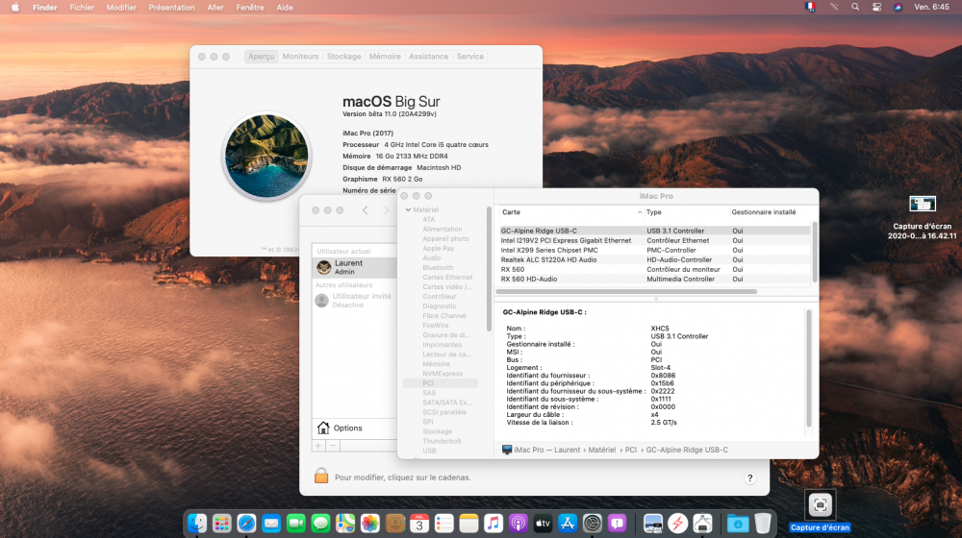Open Apple TV from the Dock
The image size is (962, 538).
(543, 524)
